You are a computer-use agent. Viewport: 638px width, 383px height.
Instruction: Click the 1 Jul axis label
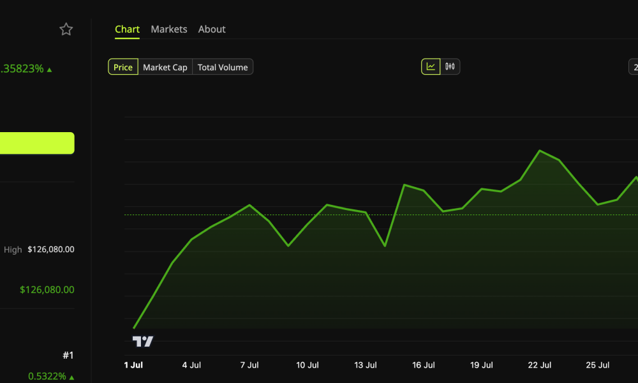(133, 365)
